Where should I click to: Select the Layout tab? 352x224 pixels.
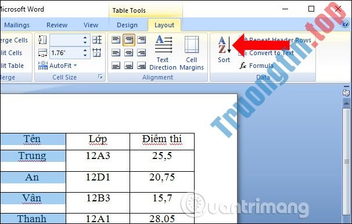click(x=164, y=25)
